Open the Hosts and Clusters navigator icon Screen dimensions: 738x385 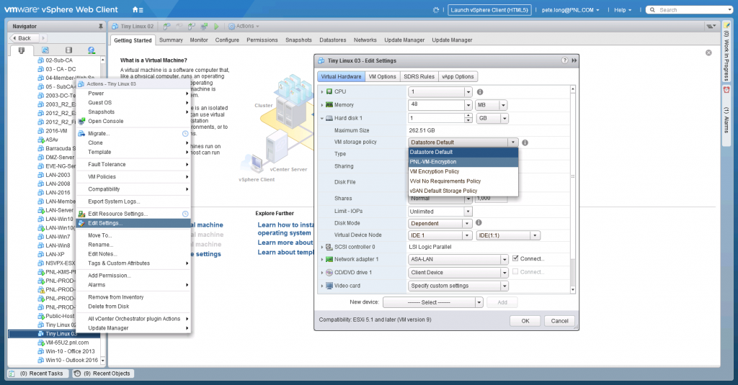point(21,50)
